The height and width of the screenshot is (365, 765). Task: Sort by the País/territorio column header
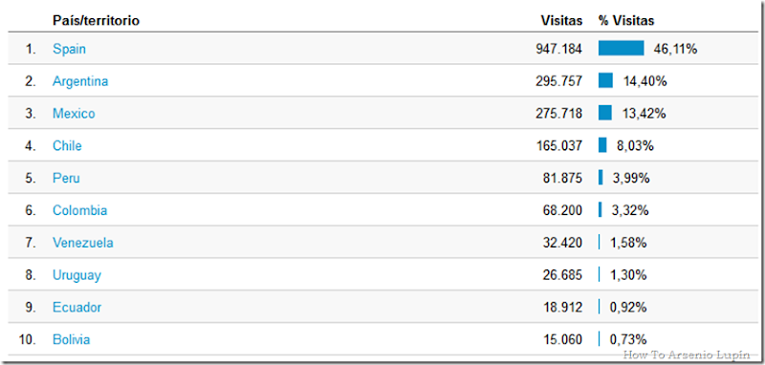(x=97, y=21)
